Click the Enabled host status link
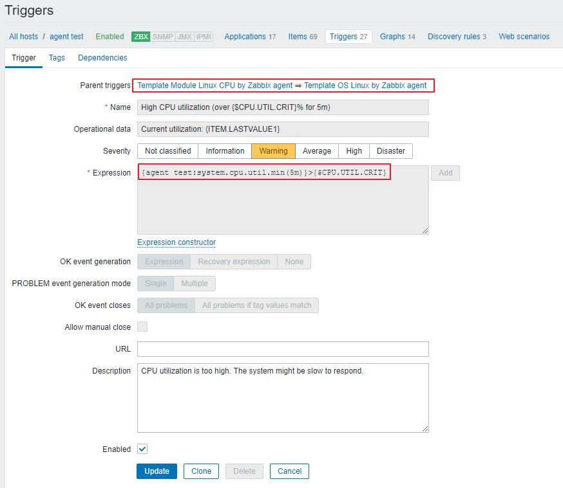This screenshot has height=488, width=563. (x=110, y=37)
